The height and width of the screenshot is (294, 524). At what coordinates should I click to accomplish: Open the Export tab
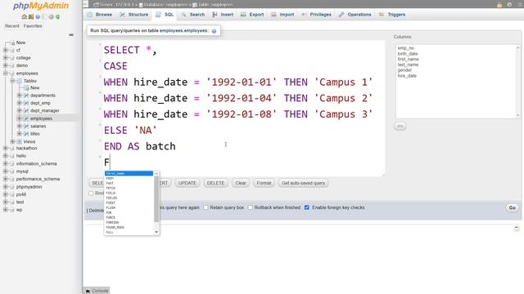[x=253, y=15]
